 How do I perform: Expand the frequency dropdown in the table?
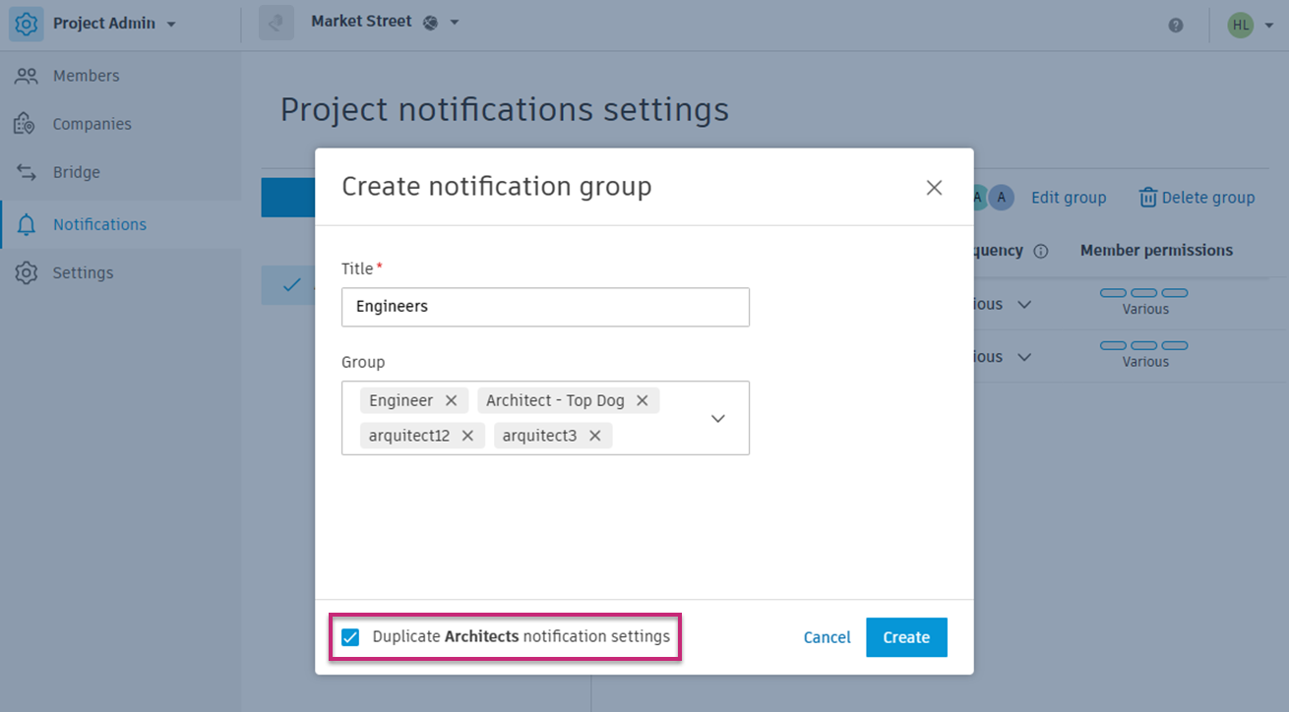pos(1024,304)
